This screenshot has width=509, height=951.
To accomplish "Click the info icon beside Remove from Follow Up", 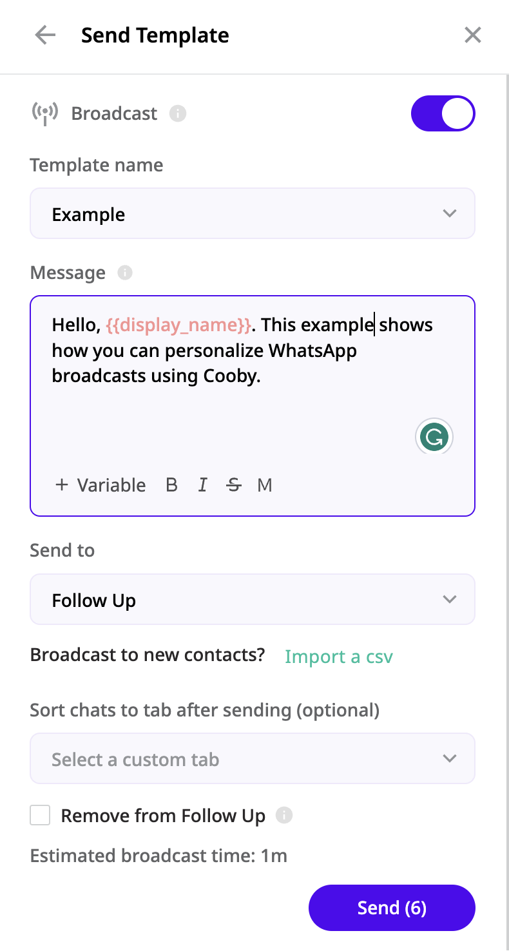I will pyautogui.click(x=284, y=815).
